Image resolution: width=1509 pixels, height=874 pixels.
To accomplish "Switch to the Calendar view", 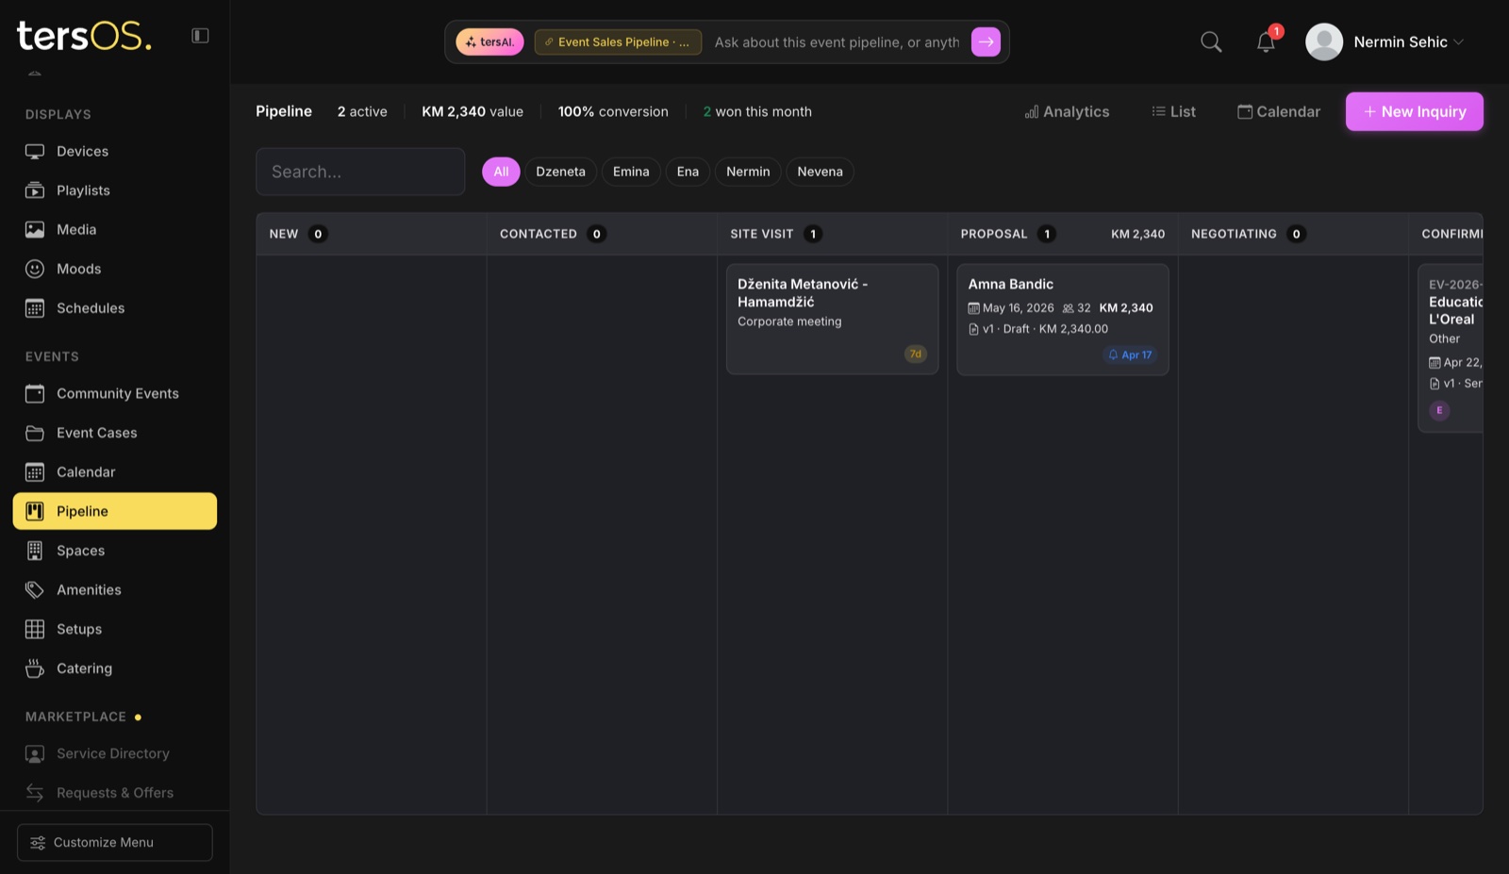I will (x=1278, y=111).
